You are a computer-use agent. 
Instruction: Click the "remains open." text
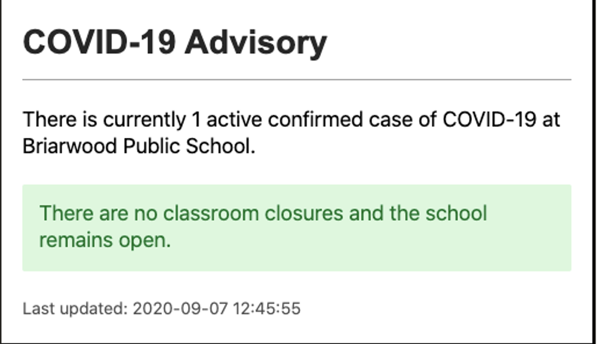(x=105, y=240)
